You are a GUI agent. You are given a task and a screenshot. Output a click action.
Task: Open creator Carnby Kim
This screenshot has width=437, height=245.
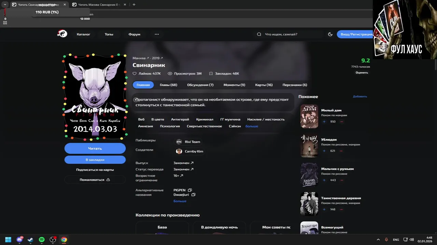pyautogui.click(x=189, y=151)
